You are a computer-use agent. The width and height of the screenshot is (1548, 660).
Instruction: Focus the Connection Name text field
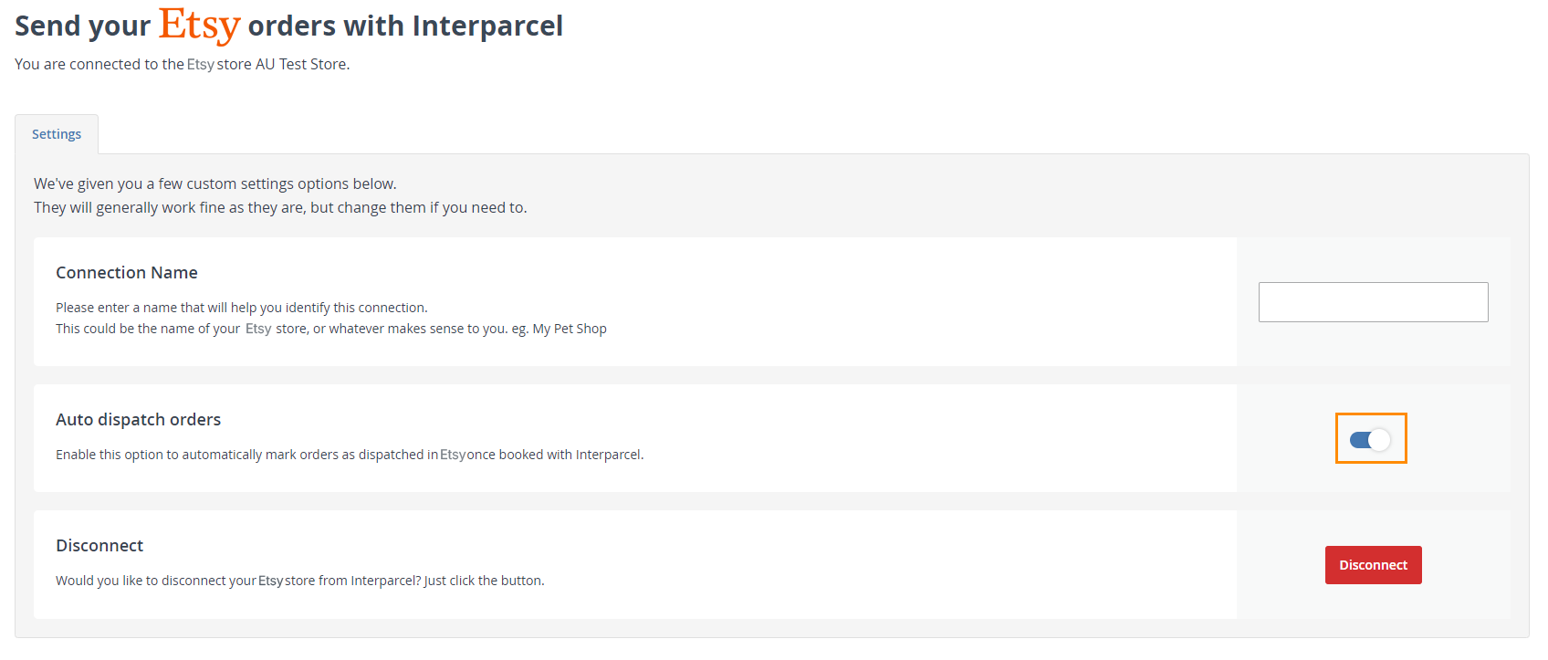click(x=1373, y=302)
